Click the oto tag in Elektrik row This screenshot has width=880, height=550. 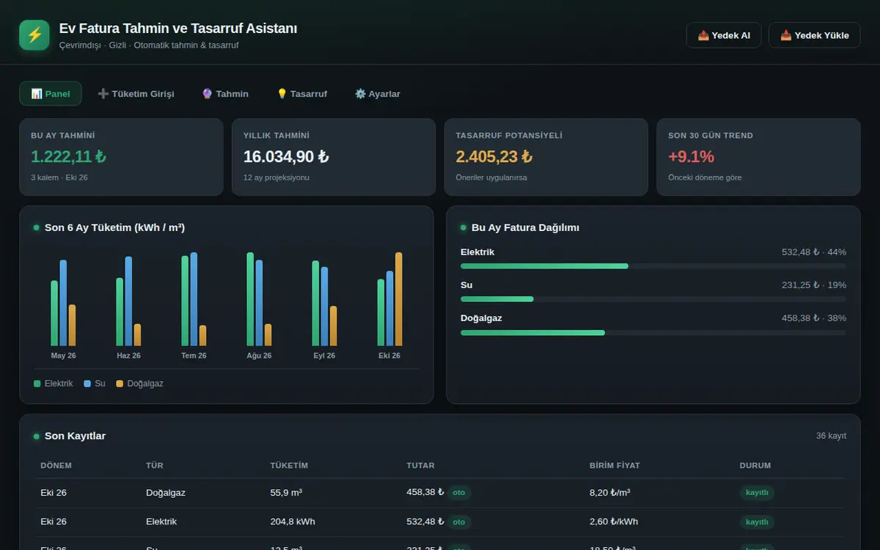click(459, 522)
